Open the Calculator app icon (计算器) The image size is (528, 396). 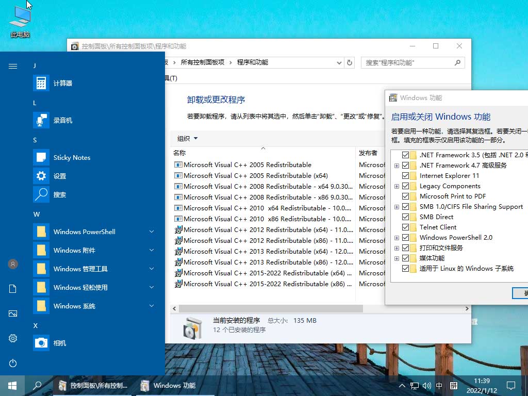tap(41, 83)
